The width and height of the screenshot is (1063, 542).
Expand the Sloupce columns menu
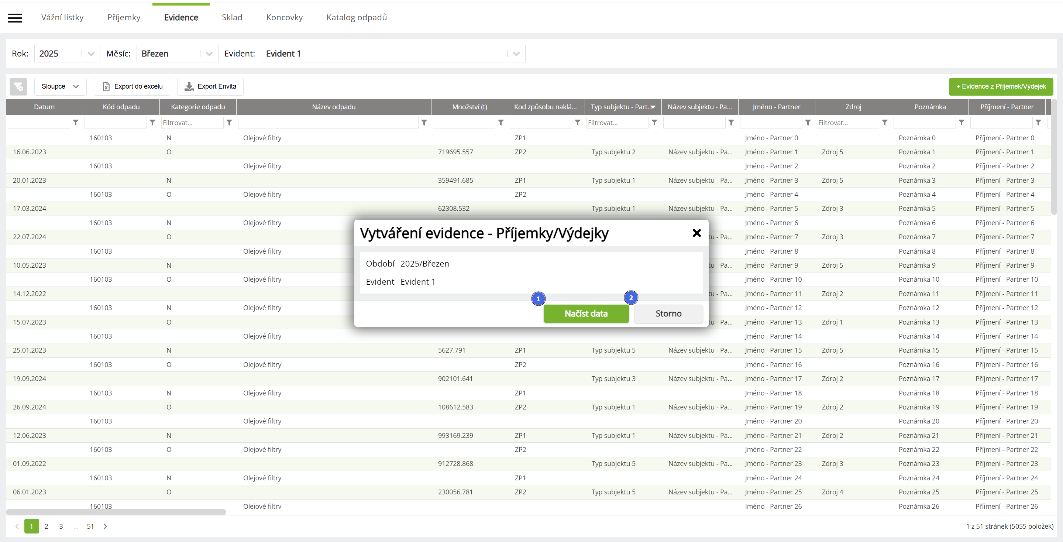click(x=60, y=87)
